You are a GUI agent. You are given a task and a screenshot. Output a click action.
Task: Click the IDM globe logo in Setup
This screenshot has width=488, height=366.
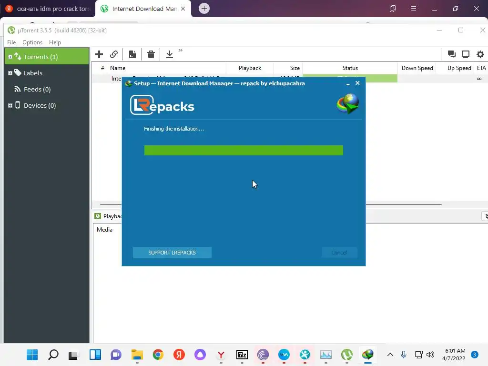[348, 104]
